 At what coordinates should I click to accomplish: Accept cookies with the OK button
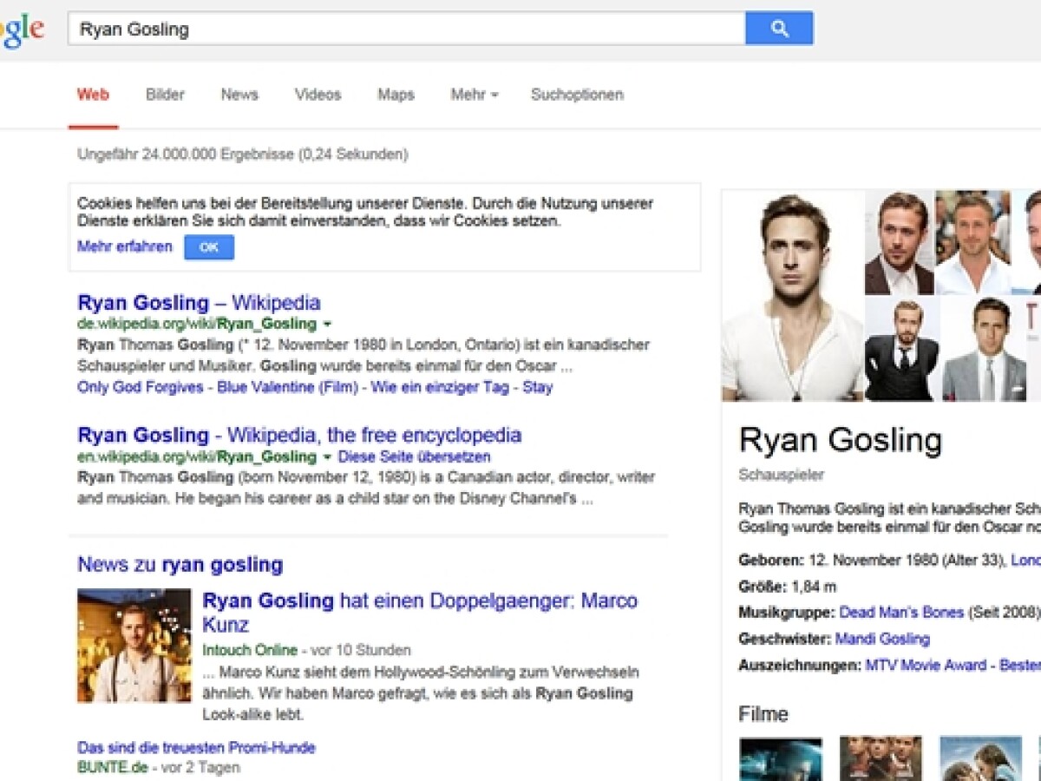(208, 247)
